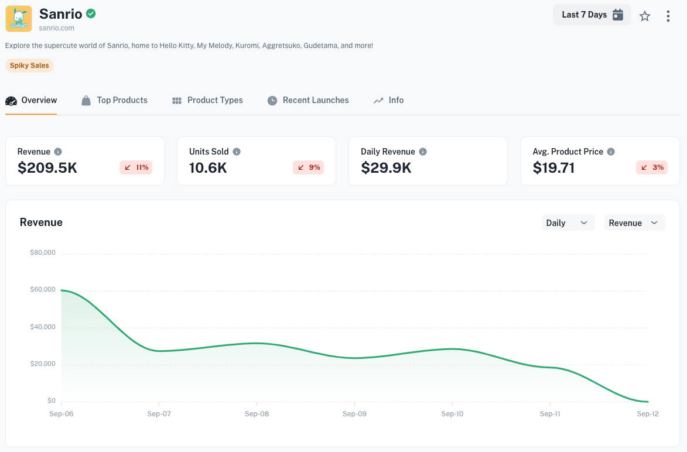687x452 pixels.
Task: Click the info icon beside Units Sold
Action: point(237,151)
